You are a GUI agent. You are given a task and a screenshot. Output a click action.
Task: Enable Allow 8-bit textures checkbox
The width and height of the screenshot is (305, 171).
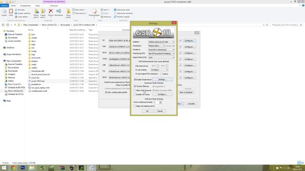point(135,90)
